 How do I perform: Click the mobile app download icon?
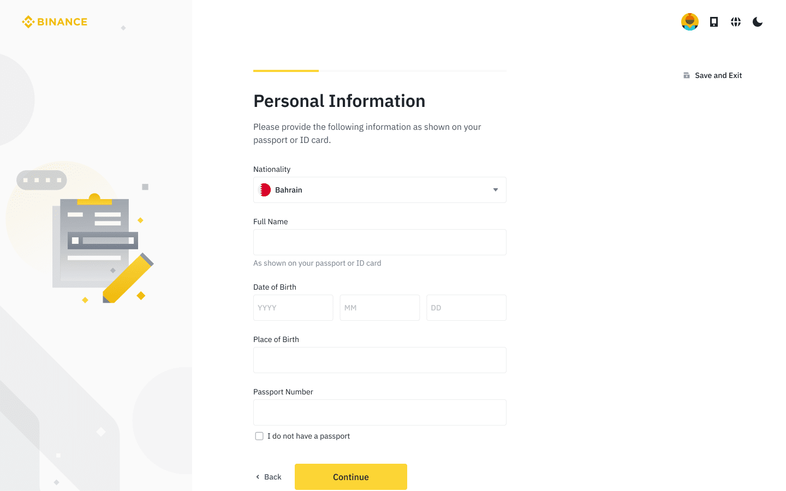coord(714,22)
